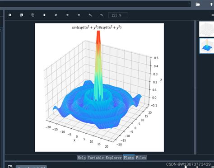Select the sinc surface plot thumbnail
This screenshot has width=214, height=168.
point(207,46)
